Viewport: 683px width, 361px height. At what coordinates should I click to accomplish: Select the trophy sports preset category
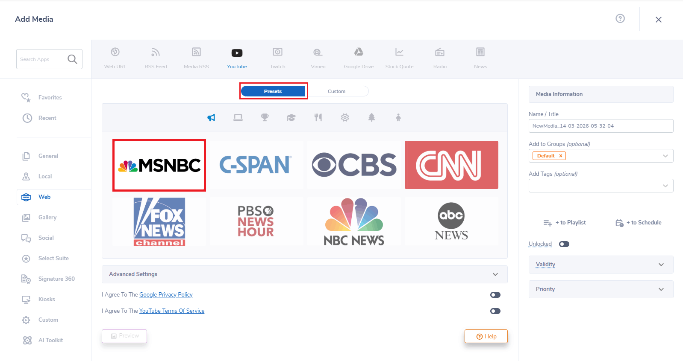click(265, 117)
